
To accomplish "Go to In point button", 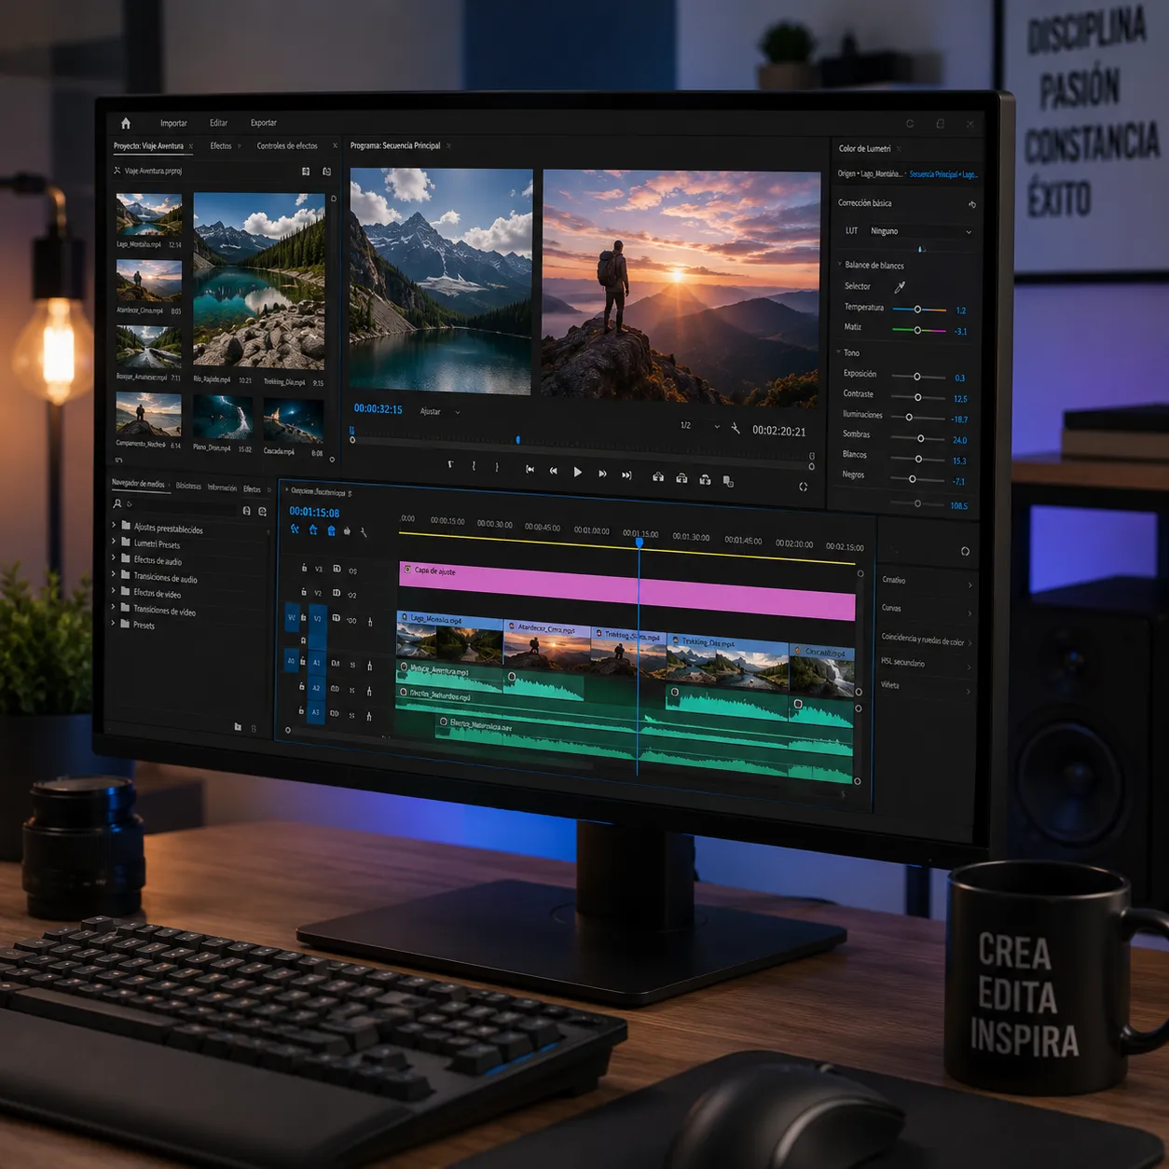I will coord(529,470).
